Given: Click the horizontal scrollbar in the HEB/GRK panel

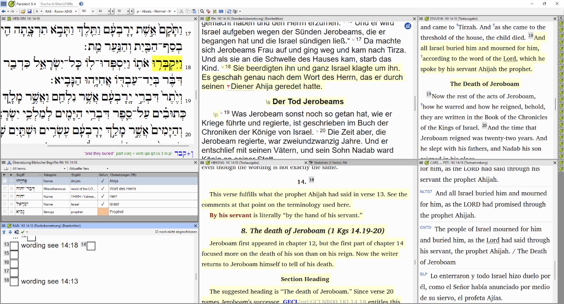Looking at the screenshot, I should (118, 146).
